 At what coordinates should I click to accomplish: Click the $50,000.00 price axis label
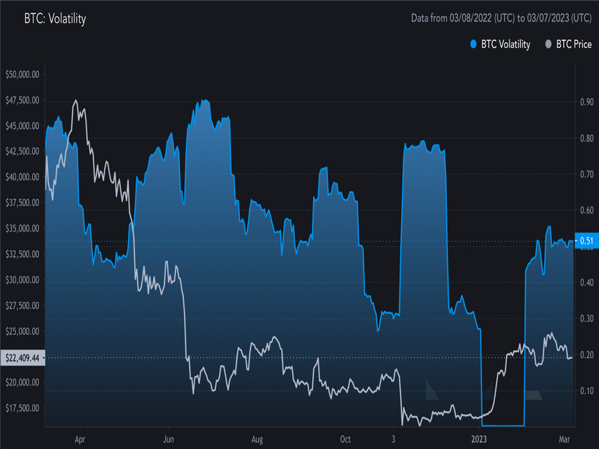[x=22, y=74]
